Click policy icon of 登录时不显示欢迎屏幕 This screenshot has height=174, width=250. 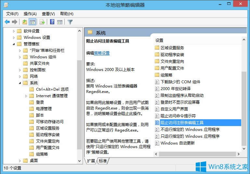pyautogui.click(x=157, y=102)
